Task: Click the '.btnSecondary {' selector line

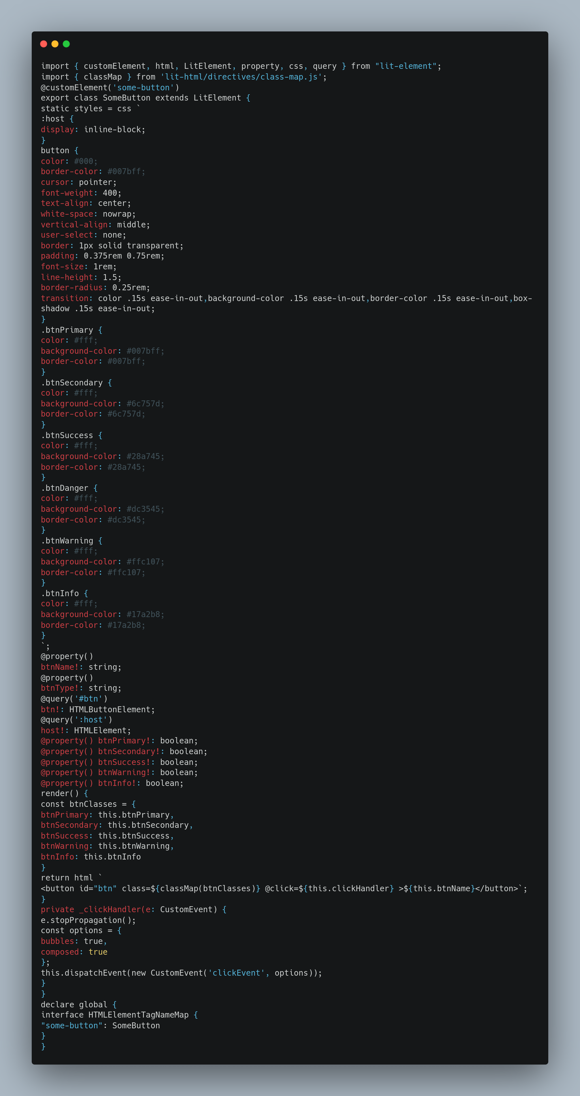Action: coord(76,383)
